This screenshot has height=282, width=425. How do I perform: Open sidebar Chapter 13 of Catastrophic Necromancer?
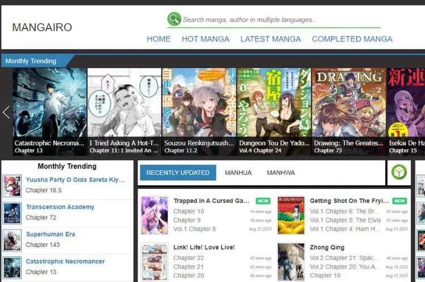pos(41,272)
